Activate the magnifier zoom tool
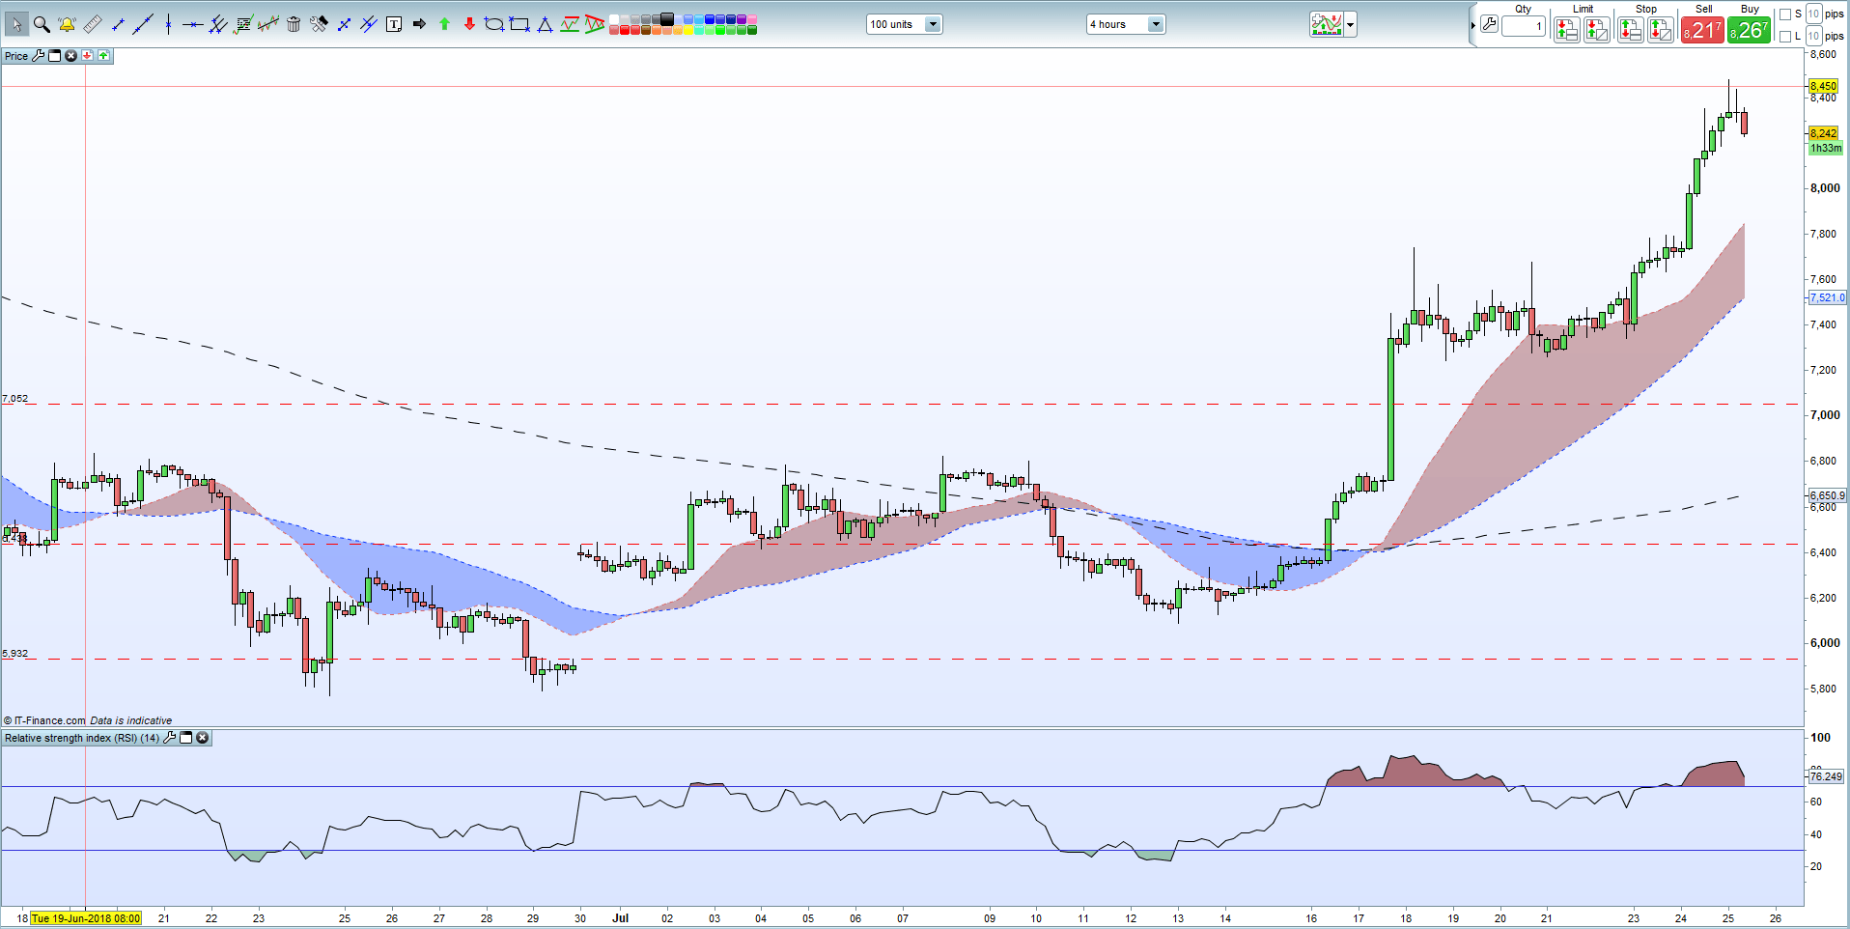1850x929 pixels. click(x=42, y=24)
